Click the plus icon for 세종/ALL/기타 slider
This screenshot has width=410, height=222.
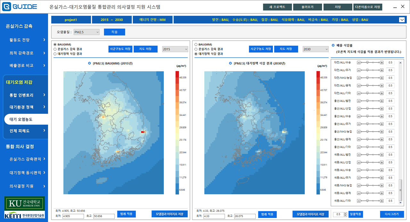point(382,201)
